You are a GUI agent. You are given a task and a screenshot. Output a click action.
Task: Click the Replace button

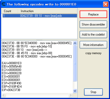point(93,14)
